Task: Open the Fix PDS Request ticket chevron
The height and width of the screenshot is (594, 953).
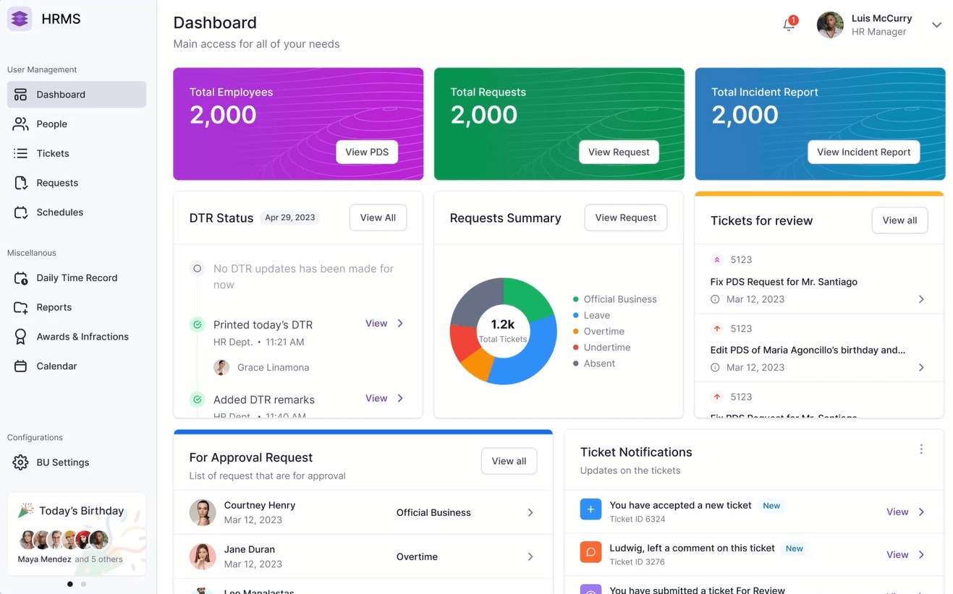Action: [921, 299]
